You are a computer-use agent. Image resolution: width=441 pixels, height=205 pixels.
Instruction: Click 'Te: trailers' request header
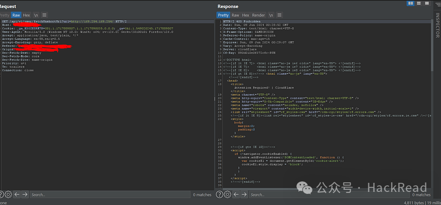[13, 67]
